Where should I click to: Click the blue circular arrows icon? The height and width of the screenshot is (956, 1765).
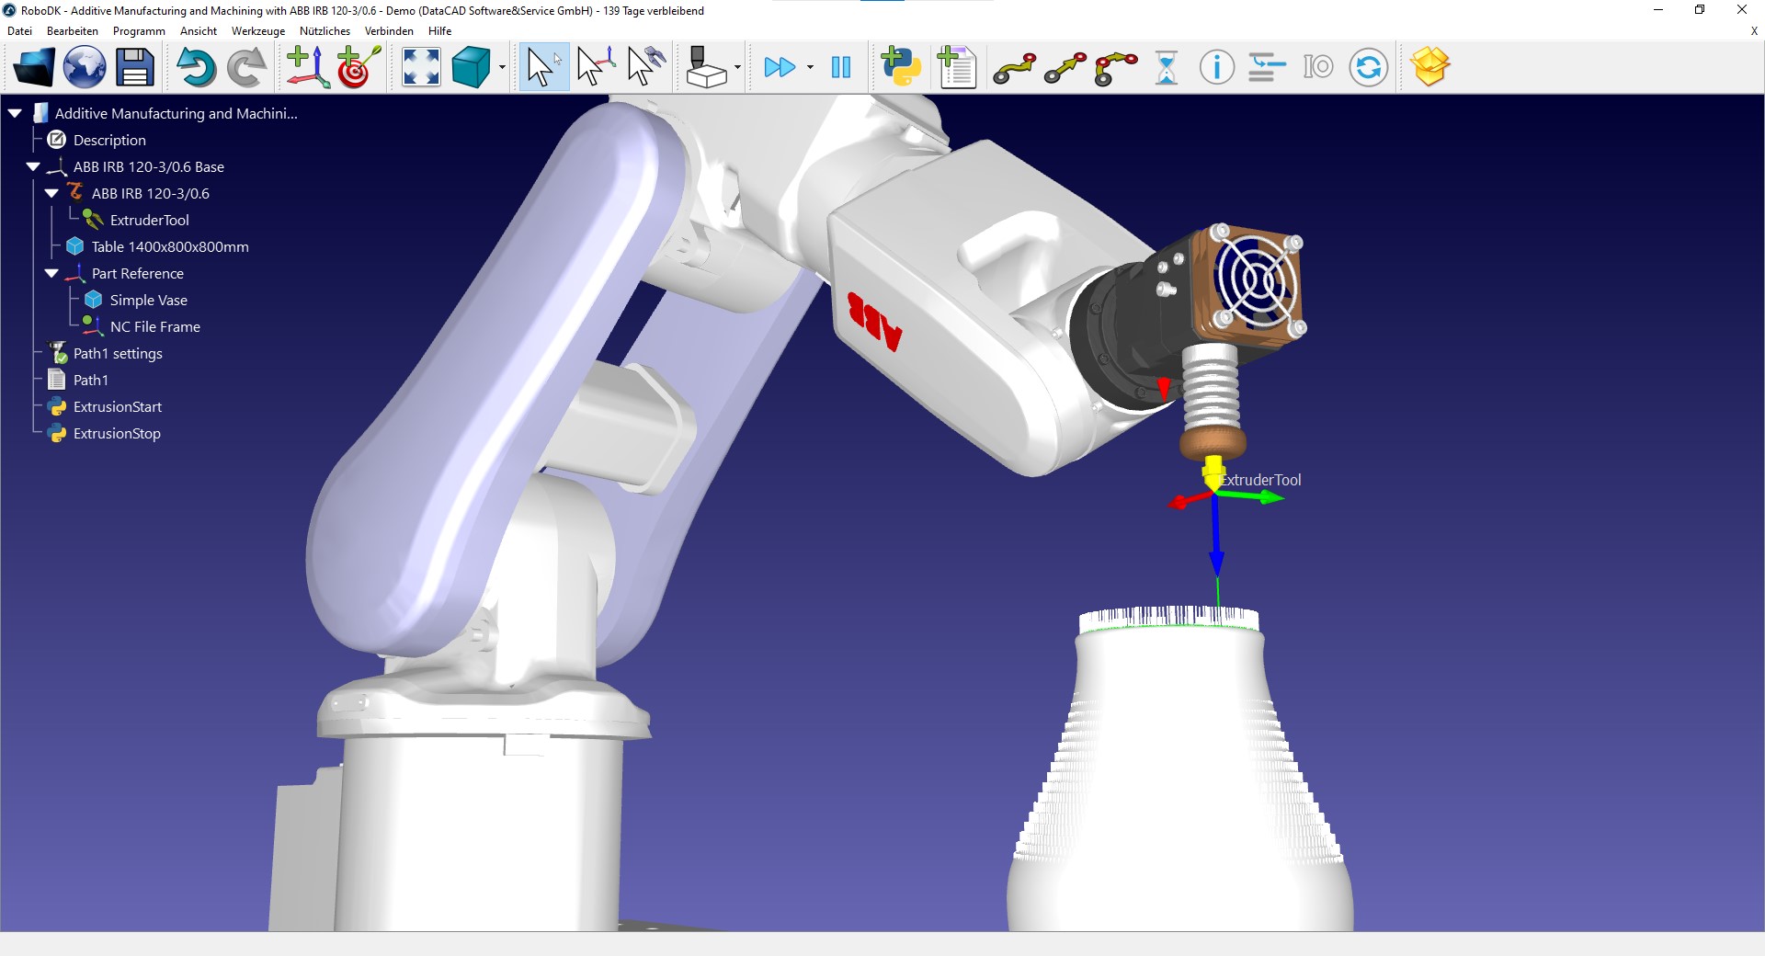point(1369,67)
